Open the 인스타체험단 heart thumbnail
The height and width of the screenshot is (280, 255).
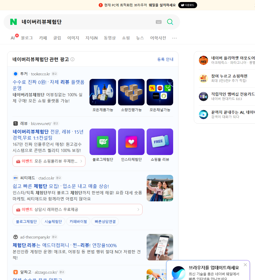131,142
